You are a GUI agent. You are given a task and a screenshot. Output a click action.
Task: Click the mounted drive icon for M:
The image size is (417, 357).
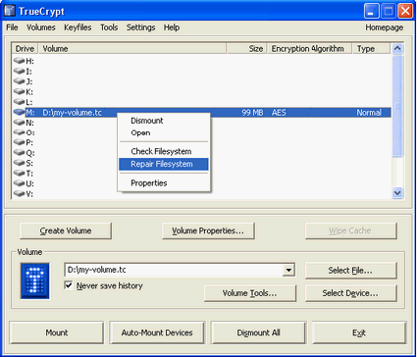[x=20, y=112]
